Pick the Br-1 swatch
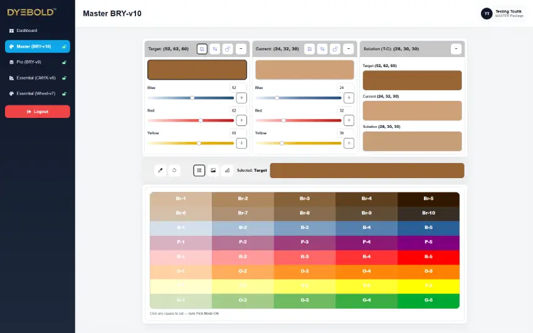The height and width of the screenshot is (333, 533). point(181,198)
